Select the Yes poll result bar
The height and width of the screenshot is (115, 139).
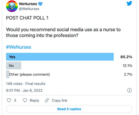(x=60, y=57)
